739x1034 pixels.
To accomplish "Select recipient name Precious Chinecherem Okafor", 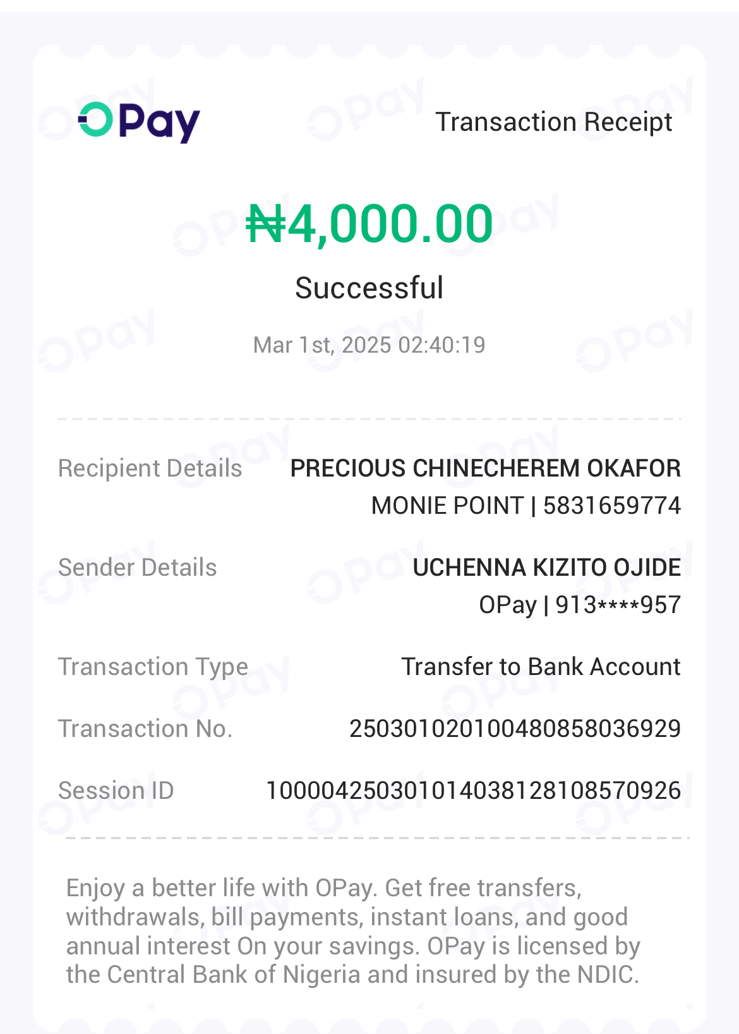I will coord(485,468).
